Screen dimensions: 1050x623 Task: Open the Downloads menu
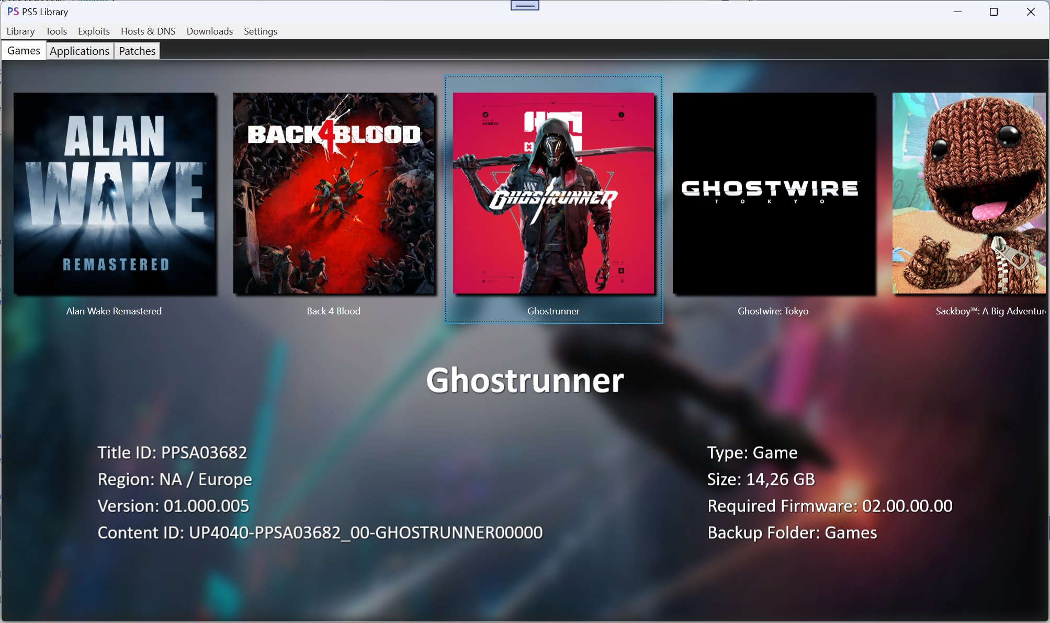tap(209, 31)
